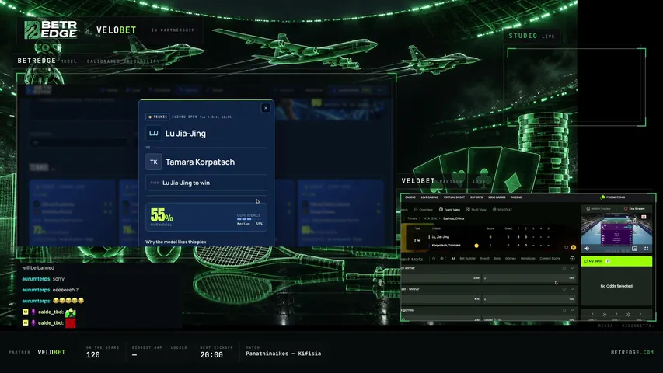Screen dimensions: 663x373
Task: Open the My Bets tab
Action: [x=616, y=261]
